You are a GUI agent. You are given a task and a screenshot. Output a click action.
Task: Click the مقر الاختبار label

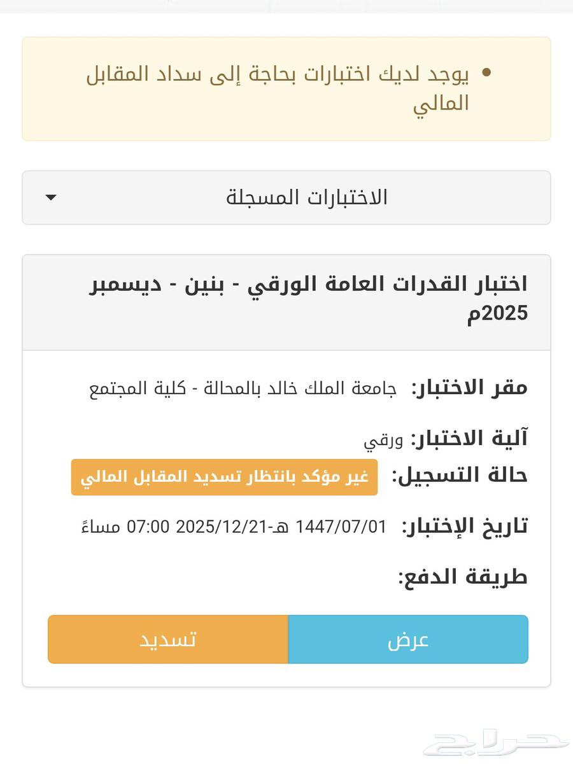coord(469,388)
